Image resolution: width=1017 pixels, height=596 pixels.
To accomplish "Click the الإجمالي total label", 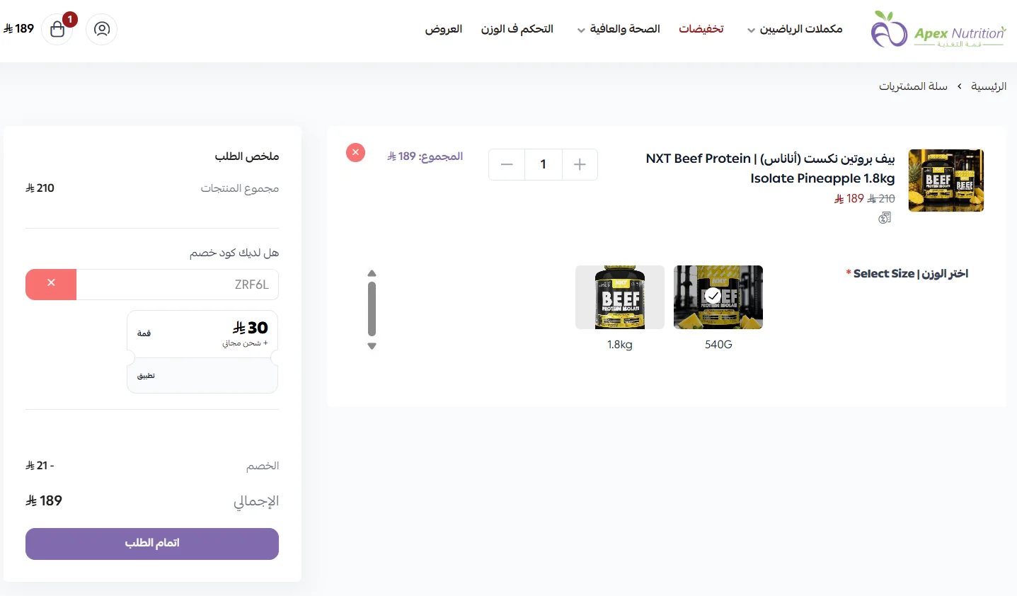I will pos(256,501).
